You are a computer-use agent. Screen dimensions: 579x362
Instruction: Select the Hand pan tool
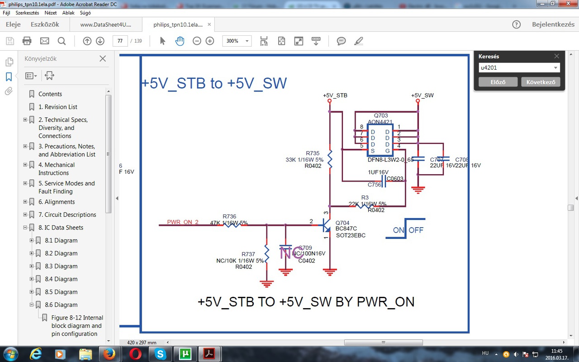click(x=180, y=41)
